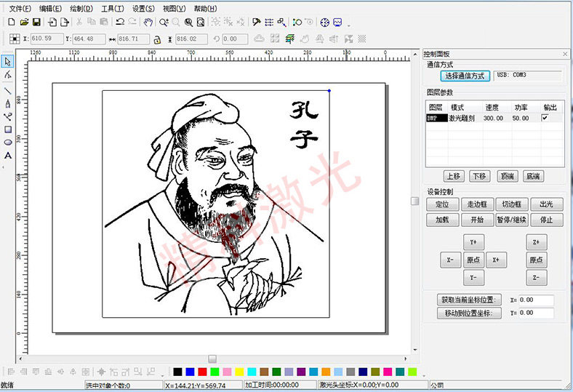Open the 编辑(E) menu
This screenshot has width=573, height=392.
(x=50, y=8)
